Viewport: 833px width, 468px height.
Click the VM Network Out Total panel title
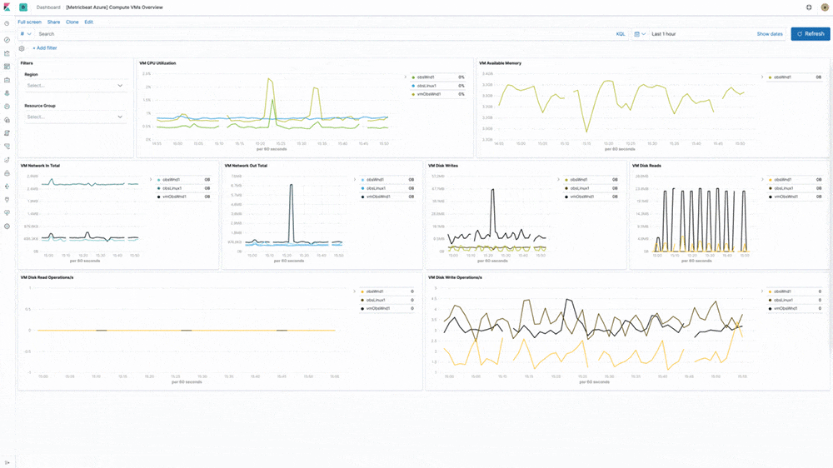pyautogui.click(x=246, y=166)
